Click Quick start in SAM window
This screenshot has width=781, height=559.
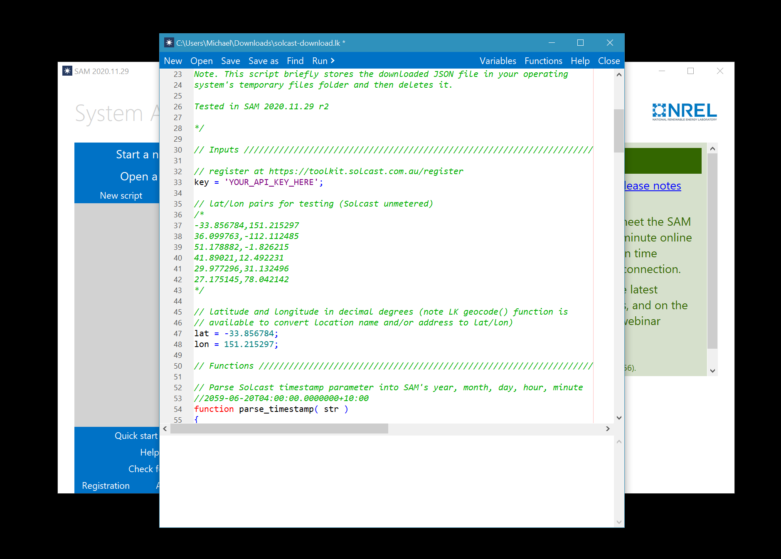click(136, 436)
